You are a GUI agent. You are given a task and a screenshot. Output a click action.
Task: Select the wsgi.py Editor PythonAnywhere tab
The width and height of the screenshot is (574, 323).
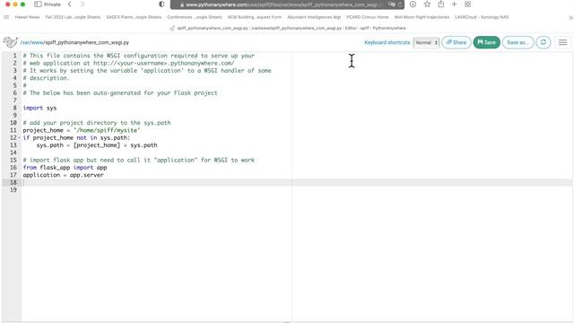[287, 28]
